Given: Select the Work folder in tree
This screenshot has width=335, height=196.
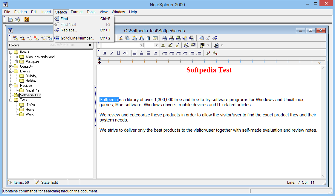Looking at the screenshot, I should tap(30, 114).
